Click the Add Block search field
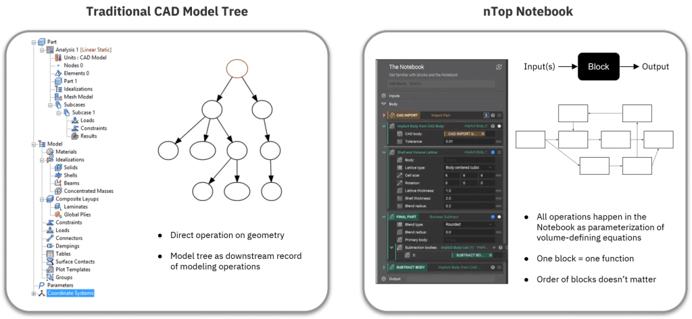This screenshot has height=319, width=692. [441, 84]
